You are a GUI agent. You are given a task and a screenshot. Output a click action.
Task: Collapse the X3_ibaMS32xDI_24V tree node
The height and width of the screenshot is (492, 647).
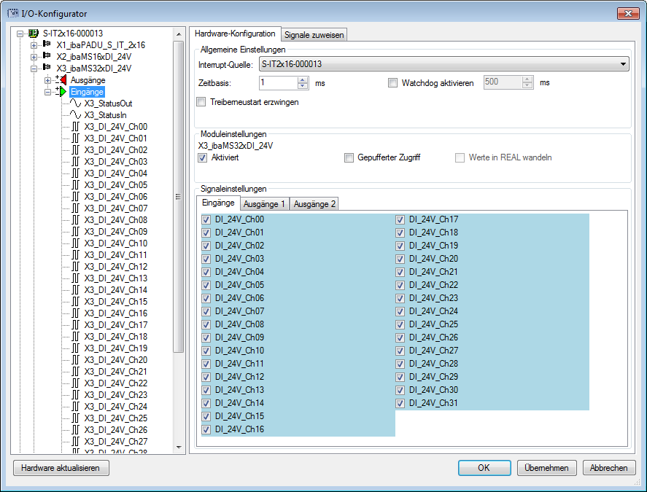(x=34, y=69)
